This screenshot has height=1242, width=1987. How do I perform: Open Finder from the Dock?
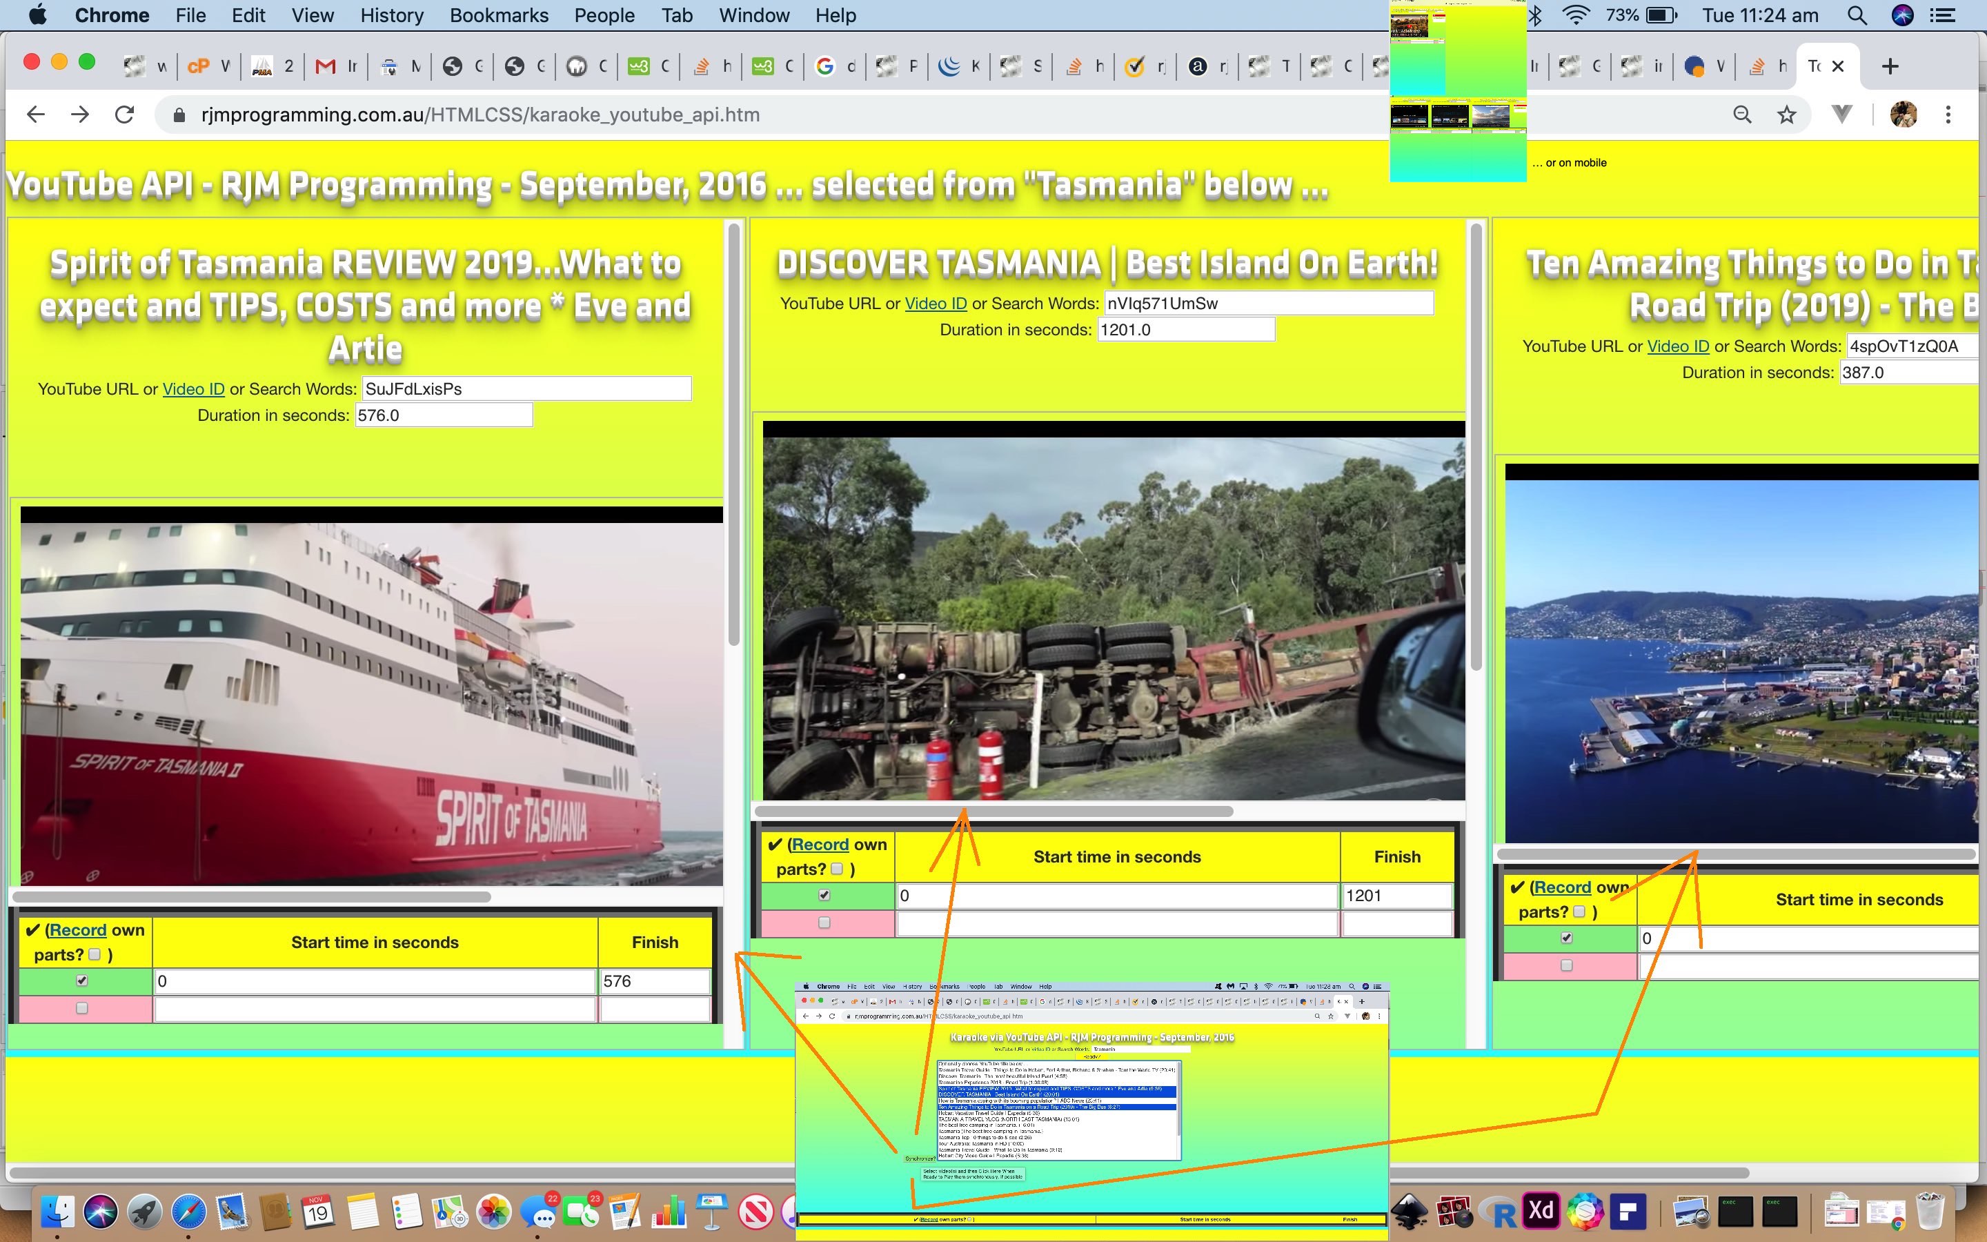pos(57,1212)
